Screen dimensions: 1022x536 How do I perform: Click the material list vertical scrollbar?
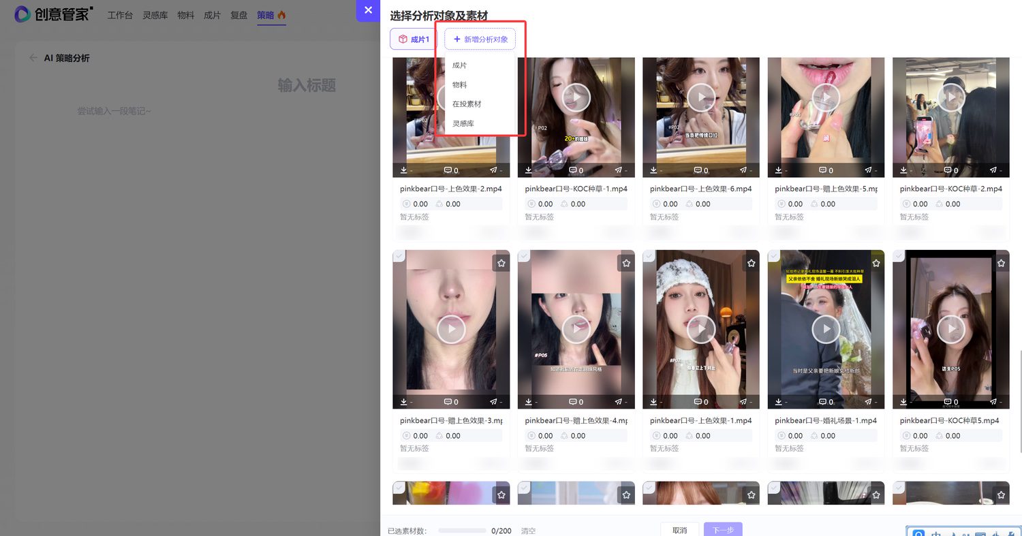click(x=1020, y=402)
